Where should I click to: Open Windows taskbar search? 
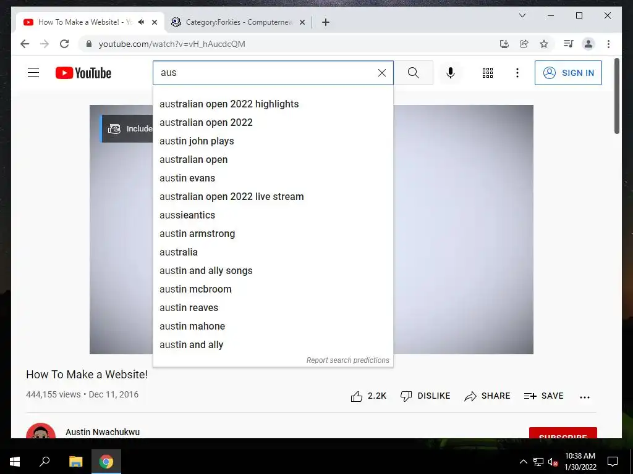pos(45,462)
